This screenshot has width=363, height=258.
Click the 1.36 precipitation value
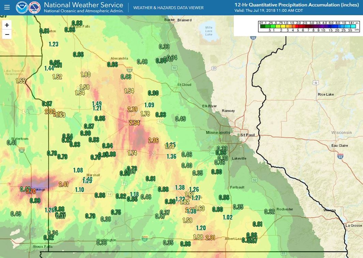coord(171,156)
